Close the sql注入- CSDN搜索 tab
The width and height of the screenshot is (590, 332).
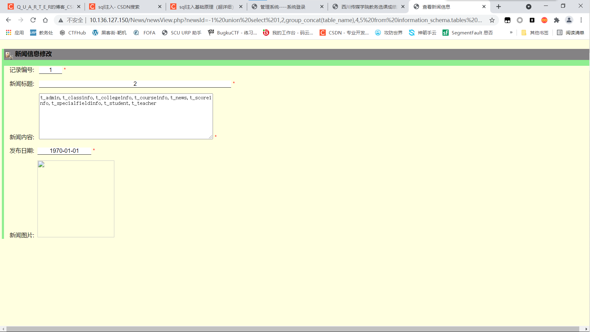160,6
